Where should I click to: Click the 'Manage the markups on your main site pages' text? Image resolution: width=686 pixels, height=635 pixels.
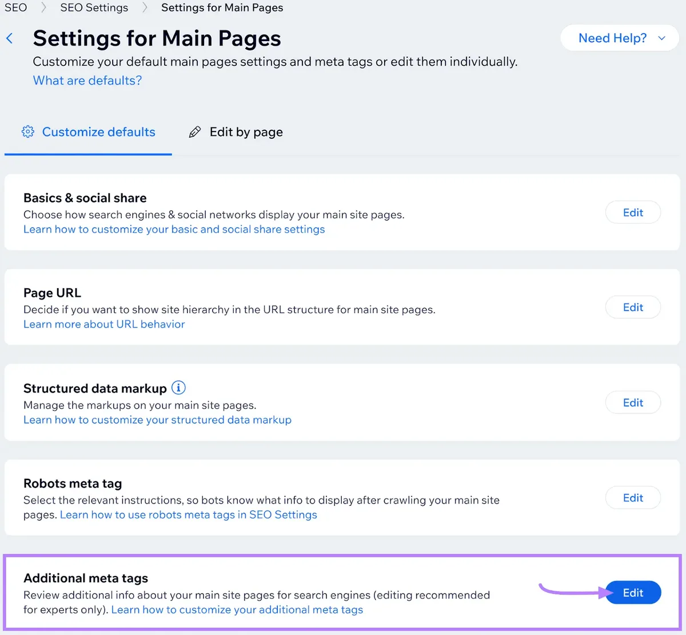[x=140, y=405]
